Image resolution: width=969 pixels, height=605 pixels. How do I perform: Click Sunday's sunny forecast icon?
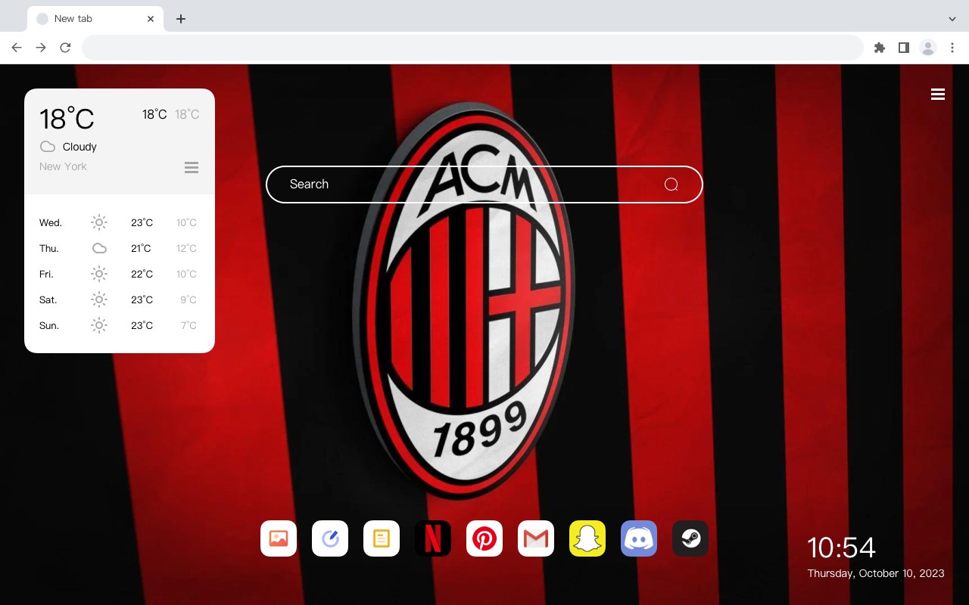click(x=99, y=325)
